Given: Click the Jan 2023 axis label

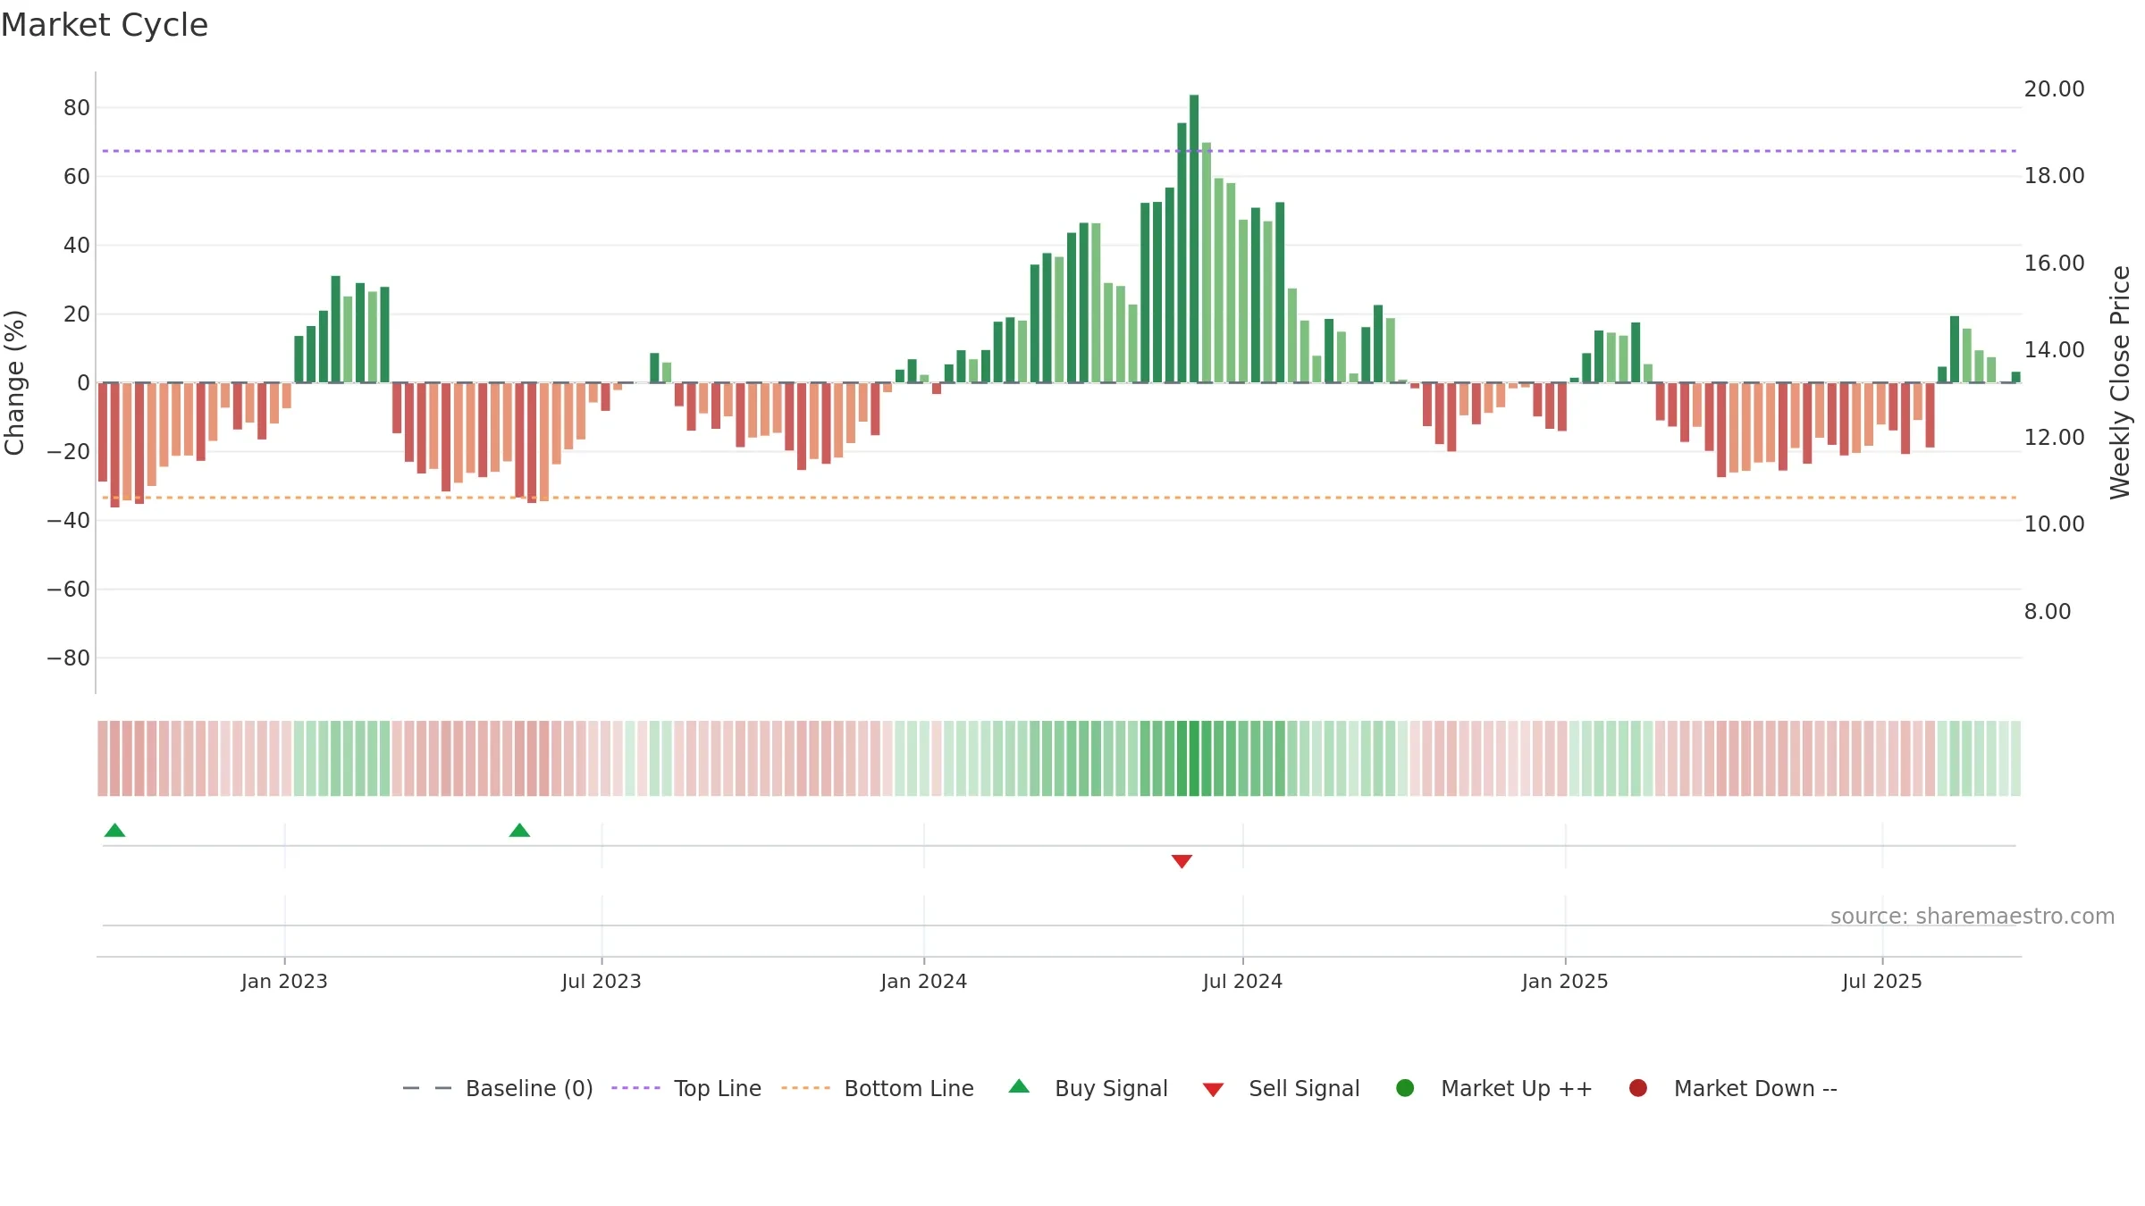Looking at the screenshot, I should pyautogui.click(x=284, y=981).
